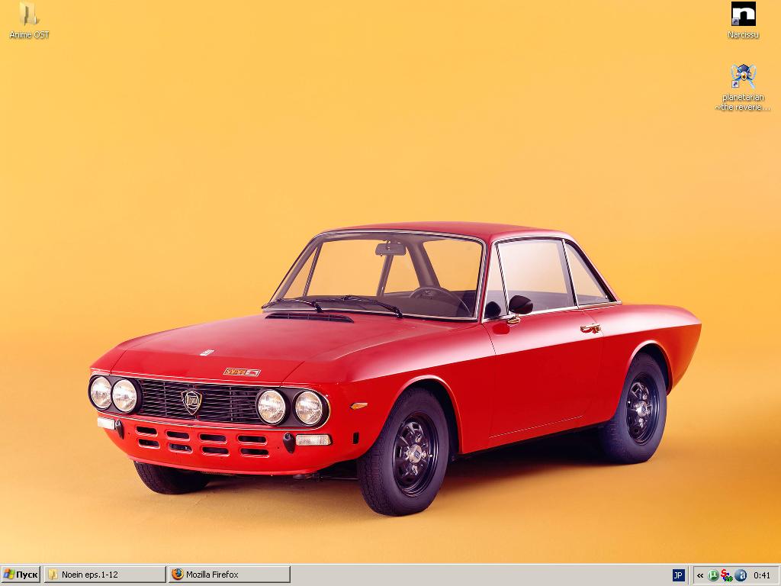
Task: Expand hidden system tray icons
Action: click(700, 575)
